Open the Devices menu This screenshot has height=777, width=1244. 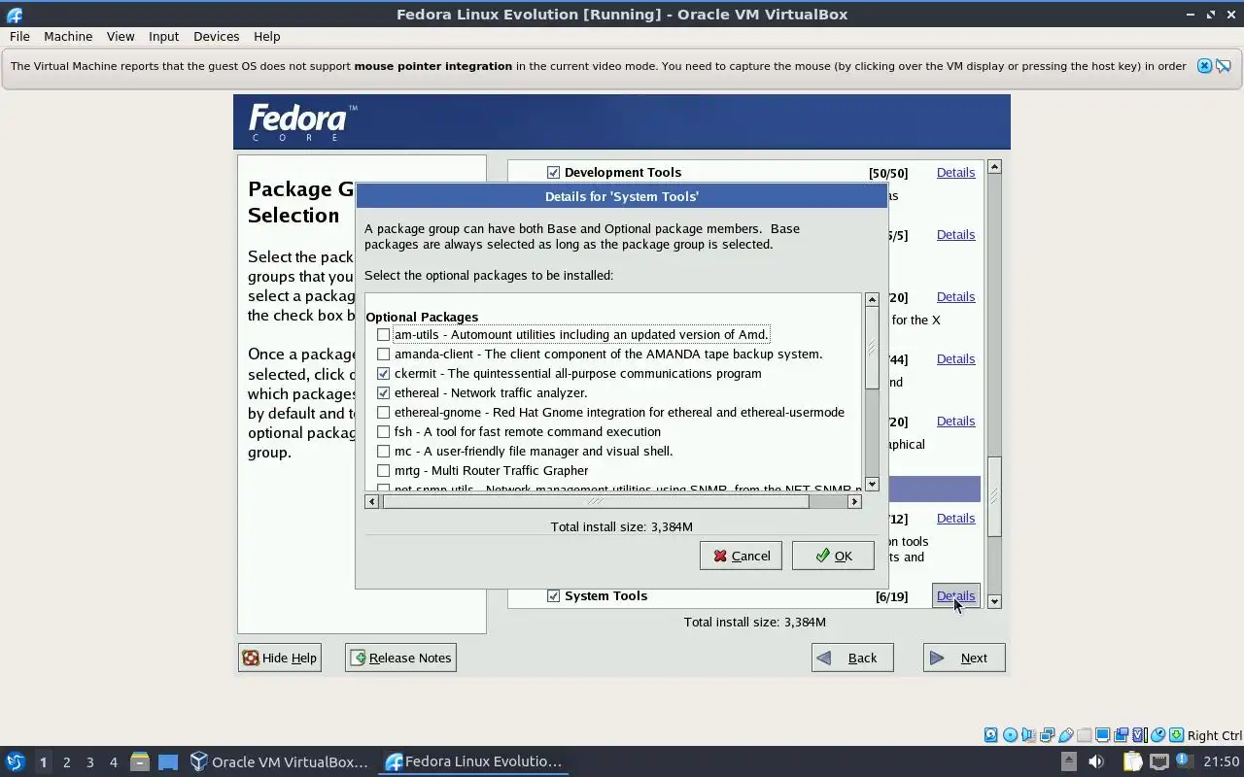(x=216, y=36)
